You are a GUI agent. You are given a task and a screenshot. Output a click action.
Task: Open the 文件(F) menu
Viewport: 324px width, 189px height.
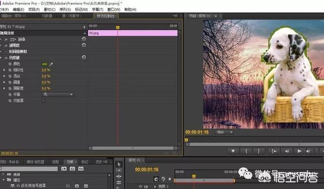4,10
